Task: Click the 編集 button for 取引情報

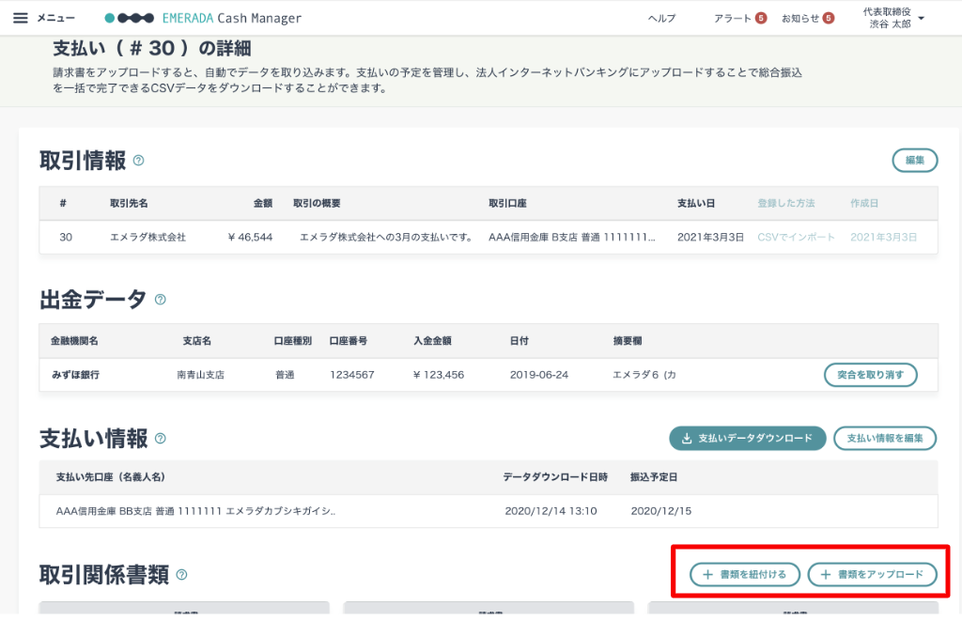Action: pyautogui.click(x=915, y=160)
